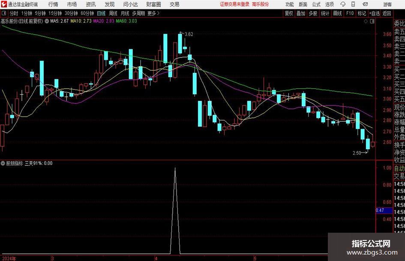Expand the 更多 period options
The width and height of the screenshot is (405, 261).
click(x=154, y=13)
